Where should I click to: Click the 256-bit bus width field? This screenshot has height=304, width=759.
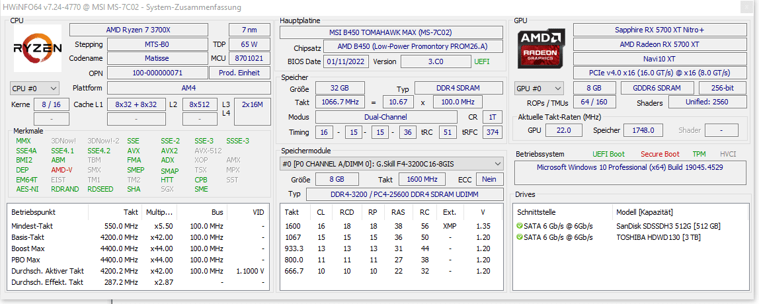point(723,88)
